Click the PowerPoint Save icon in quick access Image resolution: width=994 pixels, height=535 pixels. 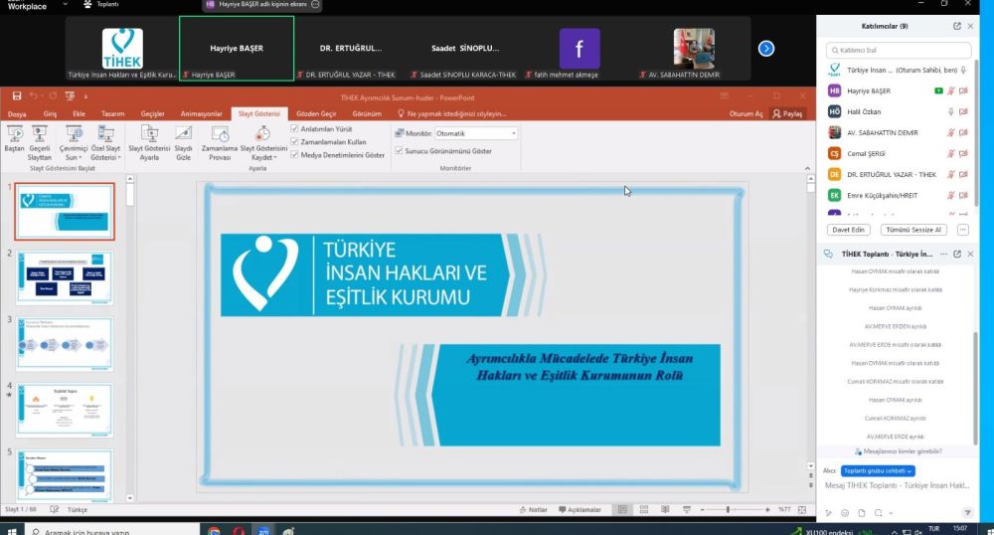click(x=17, y=96)
